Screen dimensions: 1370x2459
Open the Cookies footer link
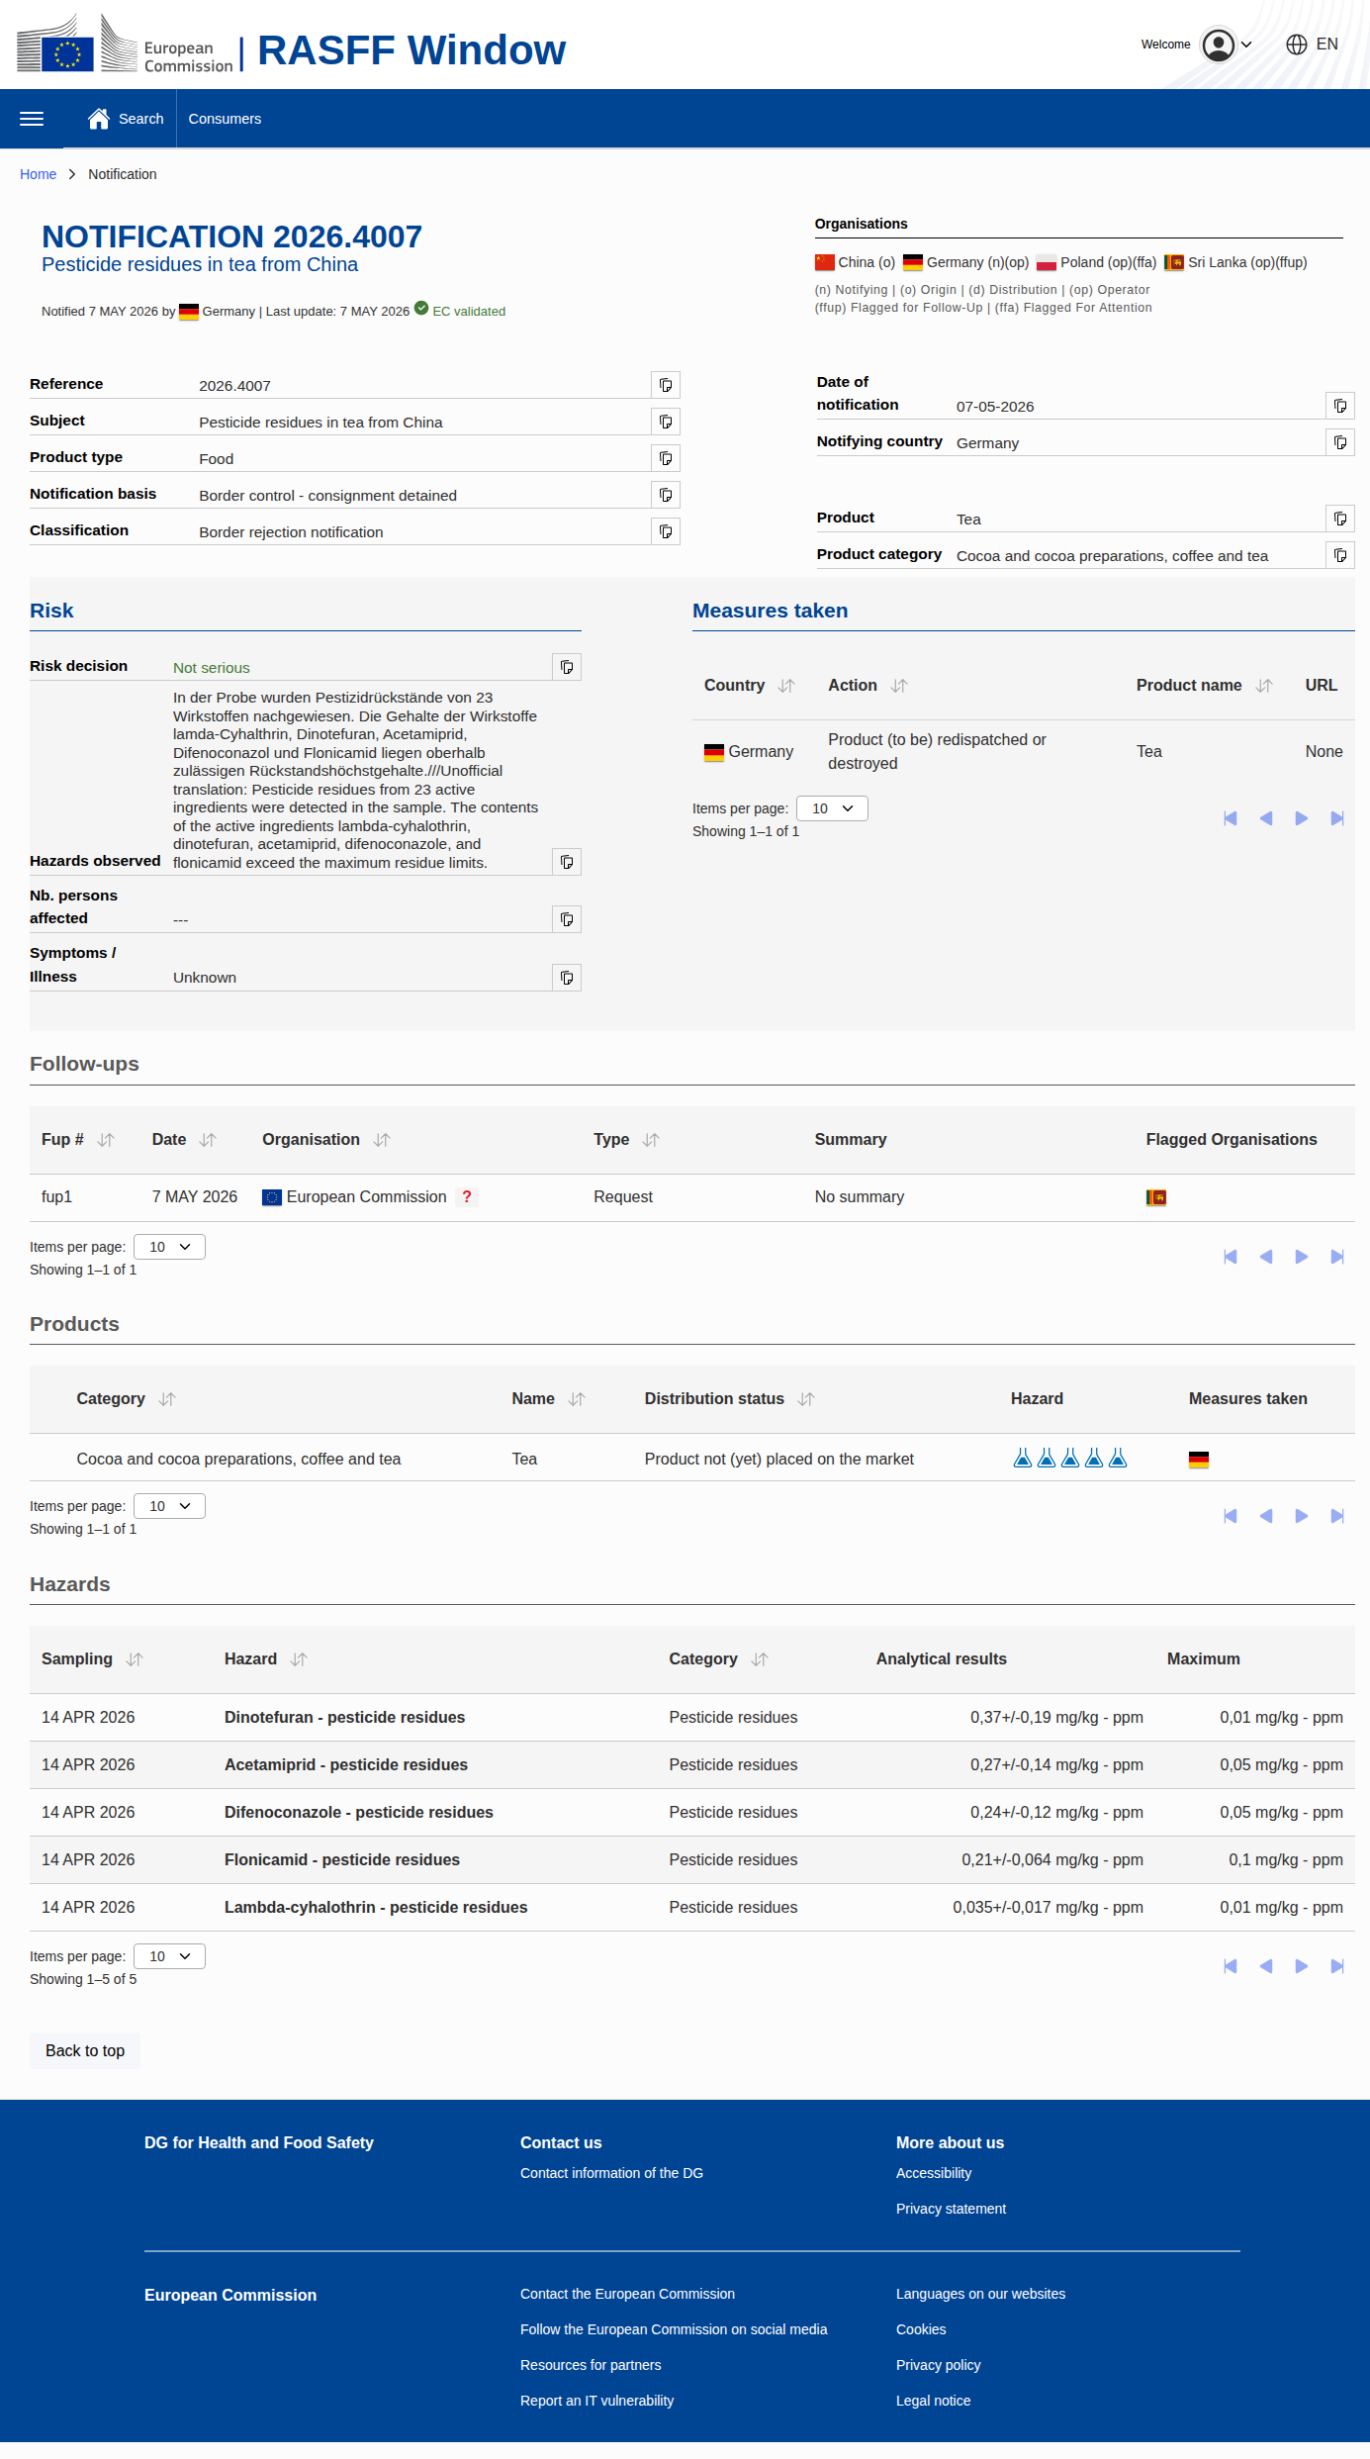click(921, 2329)
